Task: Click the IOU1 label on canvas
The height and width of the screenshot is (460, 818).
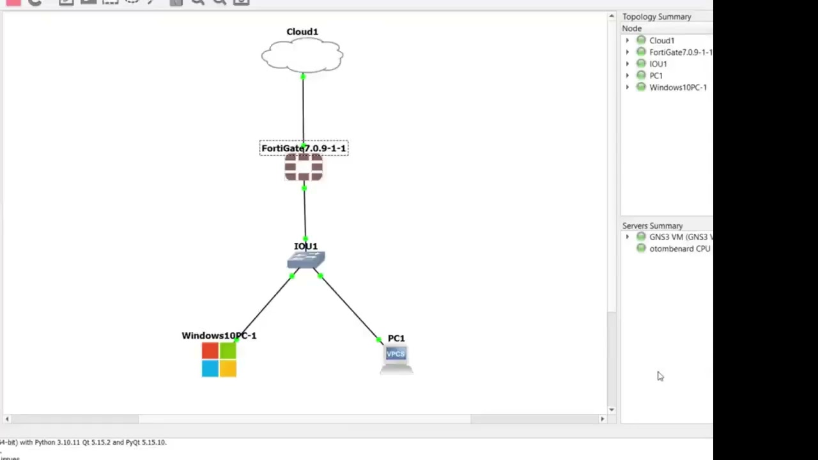Action: click(305, 246)
